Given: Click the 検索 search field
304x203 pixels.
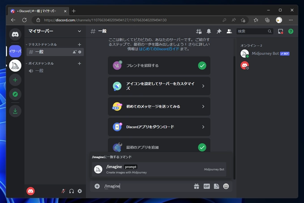Looking at the screenshot, I should coord(255,31).
